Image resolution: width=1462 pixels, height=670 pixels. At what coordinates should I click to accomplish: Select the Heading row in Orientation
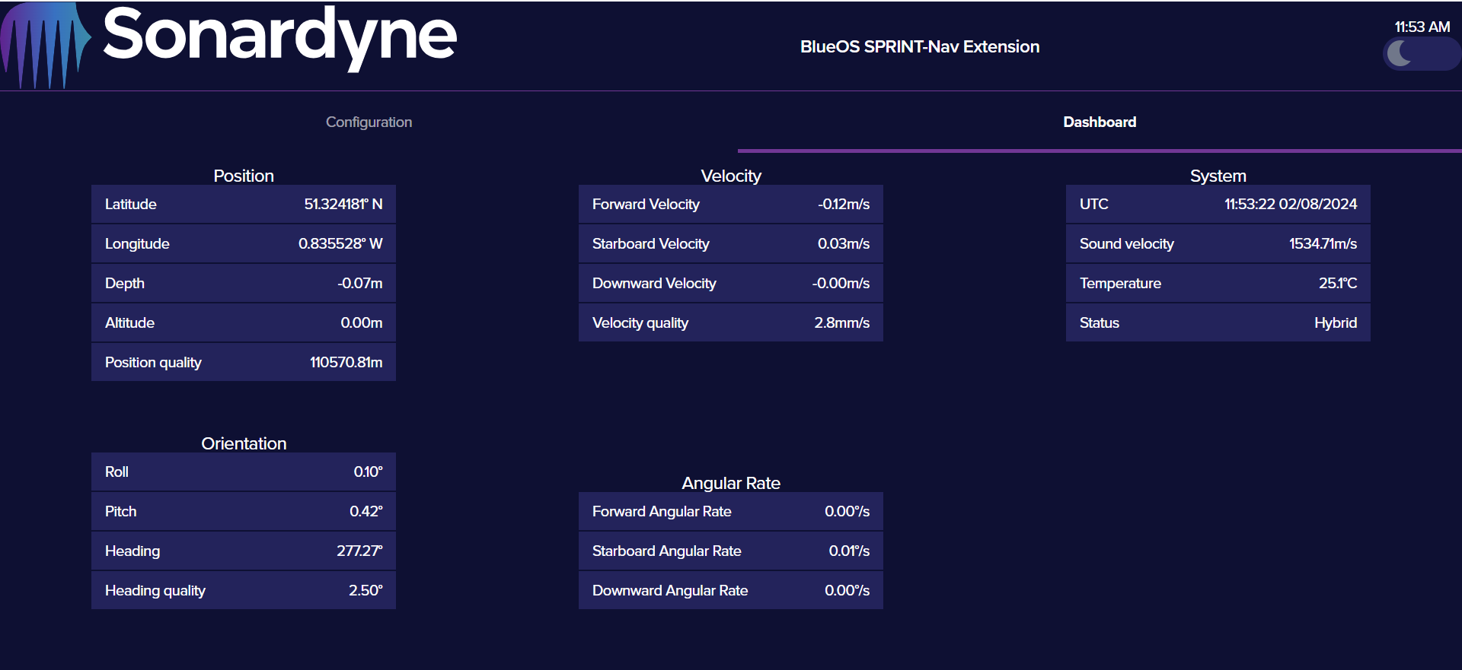point(244,551)
